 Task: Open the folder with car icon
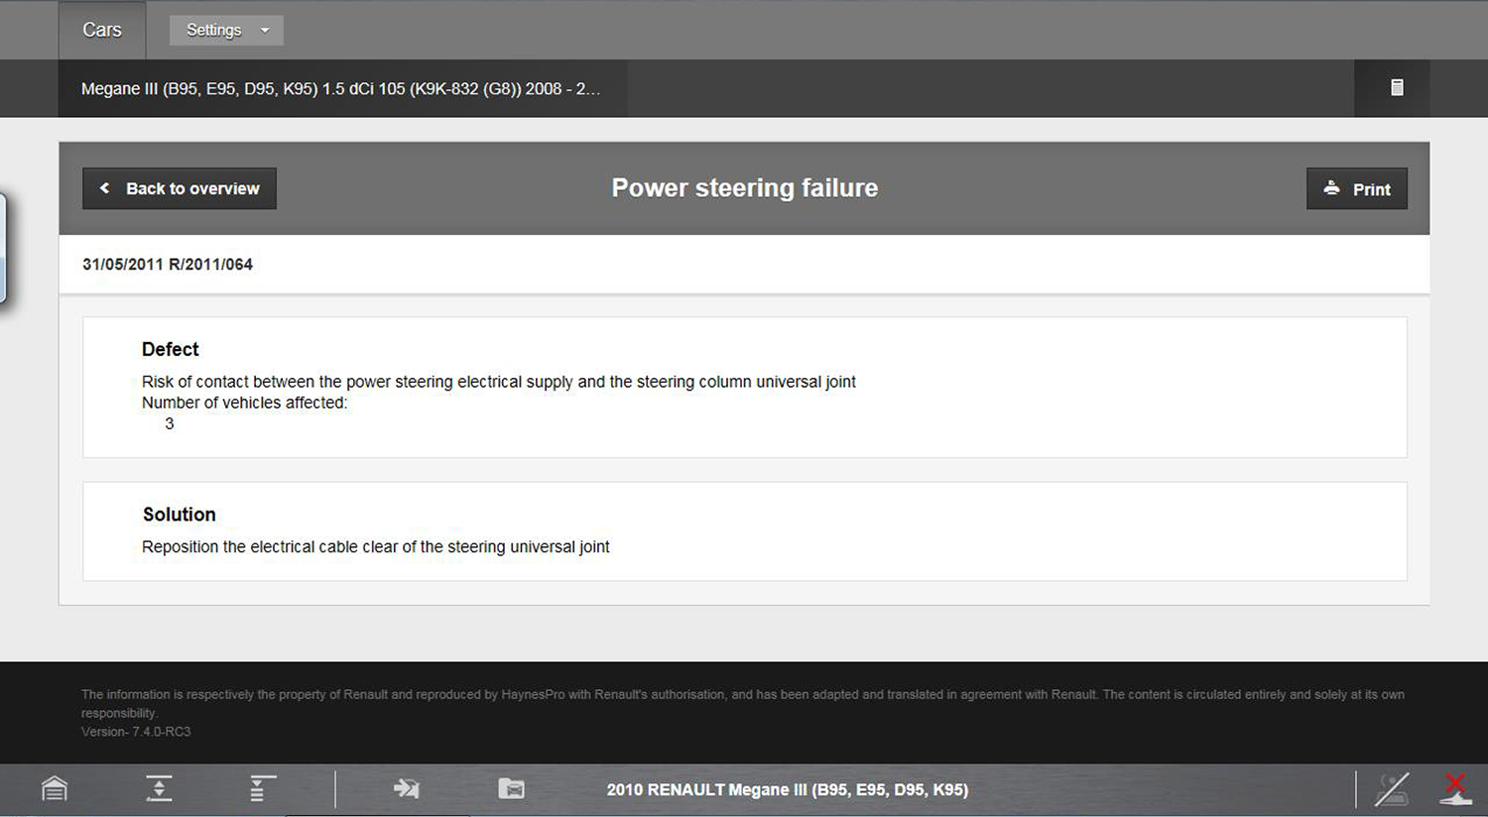click(511, 789)
